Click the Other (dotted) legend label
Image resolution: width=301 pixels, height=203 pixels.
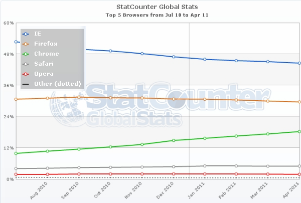pyautogui.click(x=58, y=84)
